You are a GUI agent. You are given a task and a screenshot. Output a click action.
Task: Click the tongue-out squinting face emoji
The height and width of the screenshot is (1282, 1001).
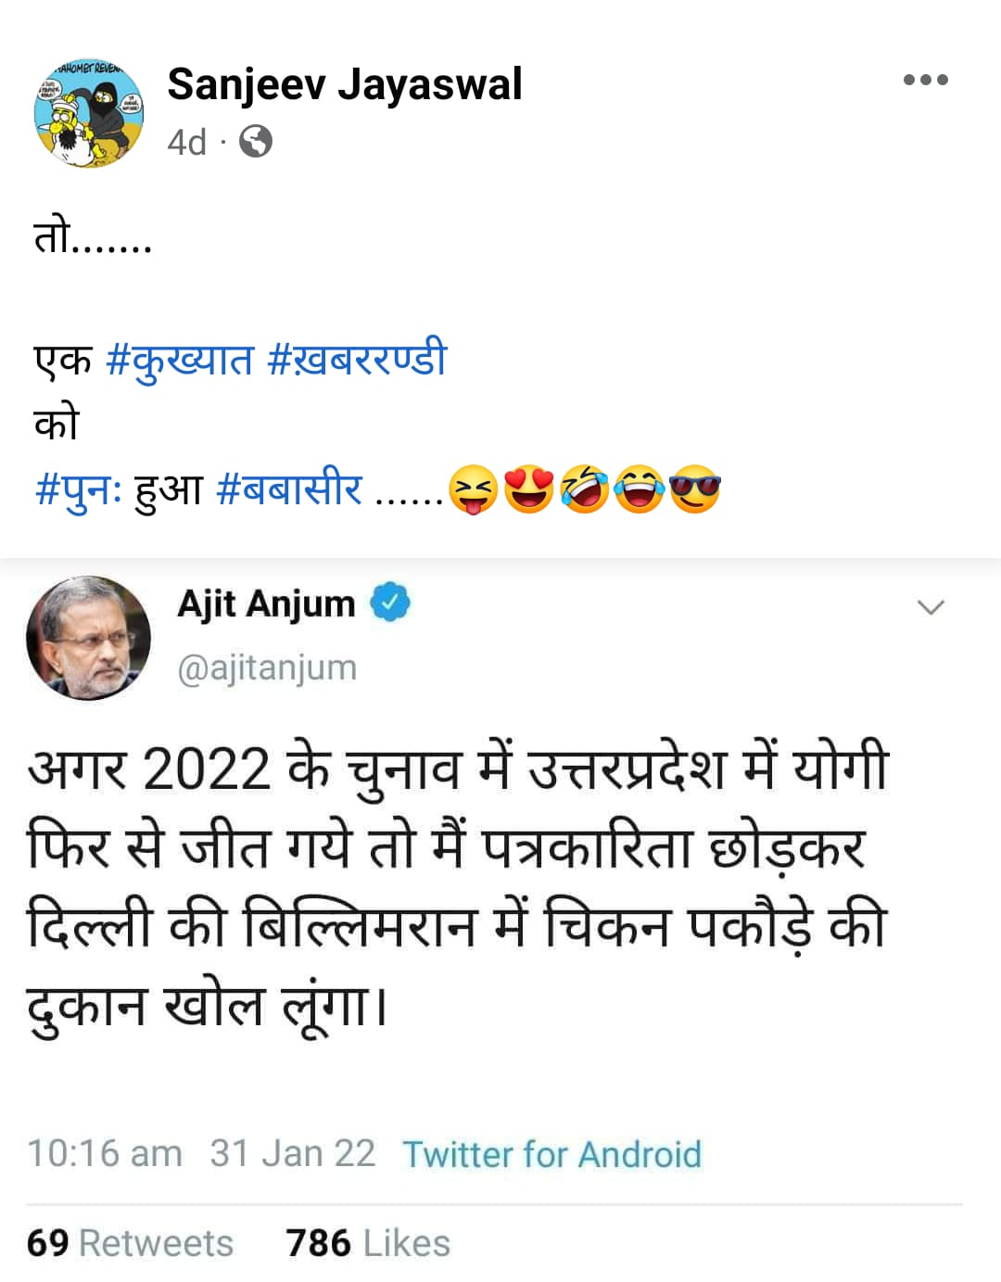point(474,490)
